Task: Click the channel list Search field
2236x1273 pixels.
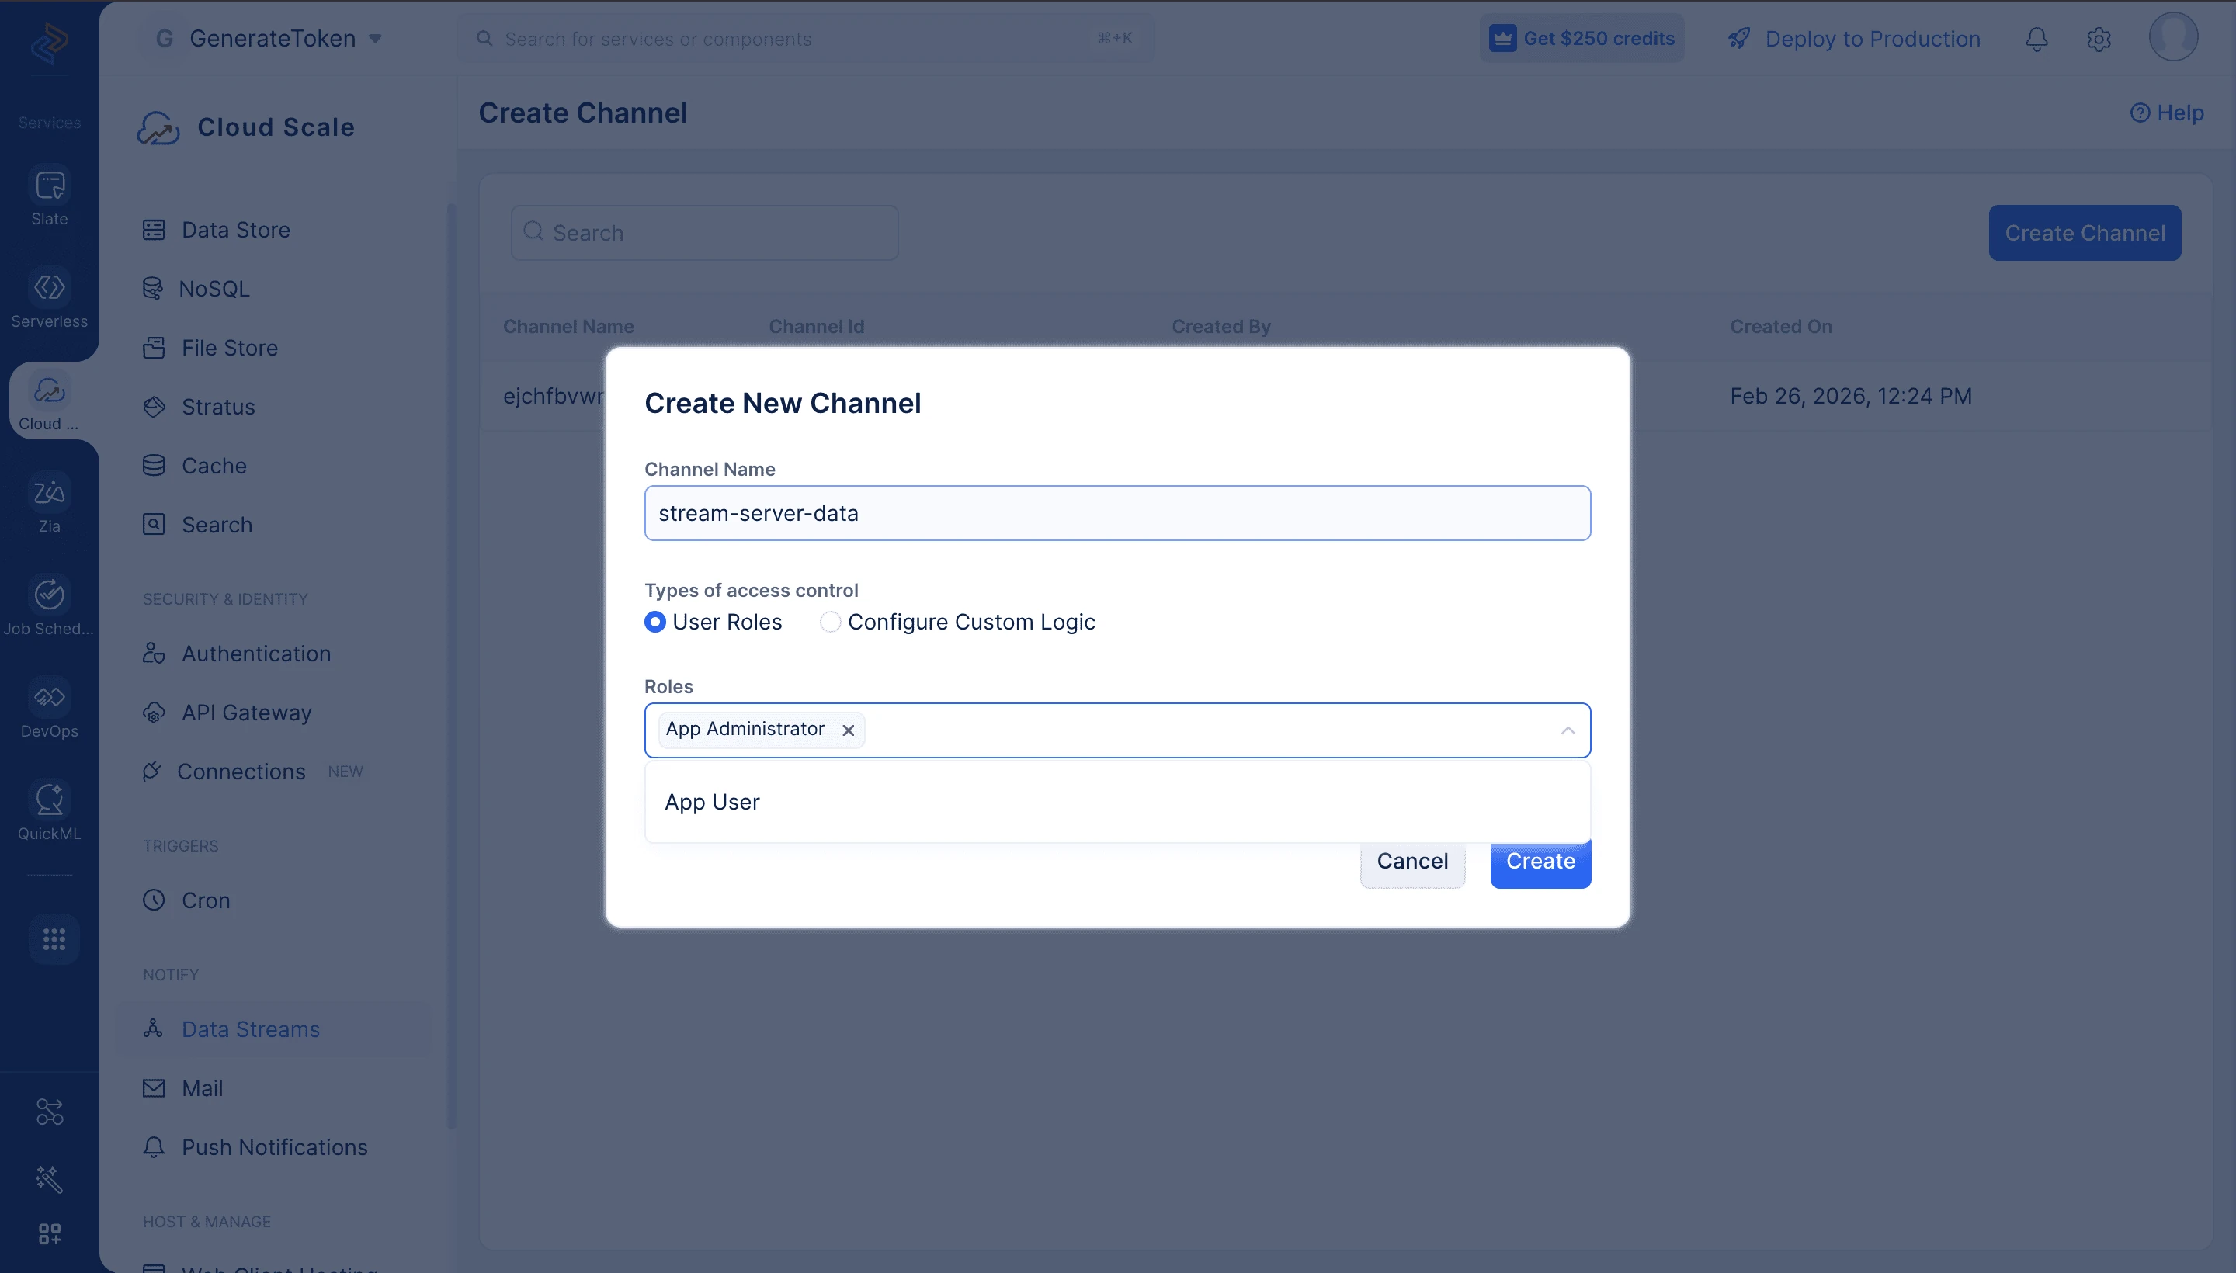Action: (x=704, y=233)
